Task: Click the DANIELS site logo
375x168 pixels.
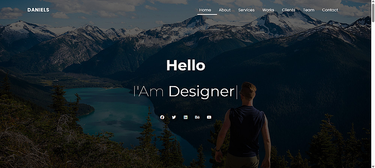Action: [x=38, y=10]
